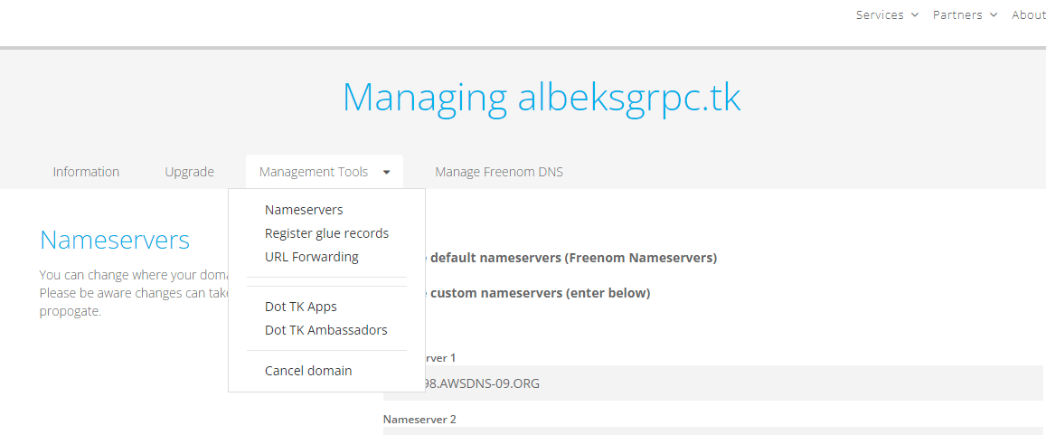
Task: Select custom nameservers (enter below) option
Action: (x=540, y=293)
